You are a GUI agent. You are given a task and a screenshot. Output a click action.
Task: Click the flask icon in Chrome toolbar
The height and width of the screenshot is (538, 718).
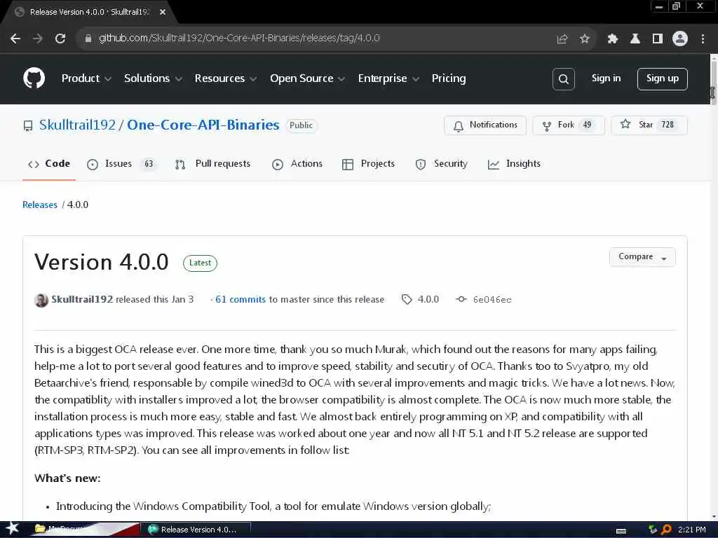click(x=635, y=39)
